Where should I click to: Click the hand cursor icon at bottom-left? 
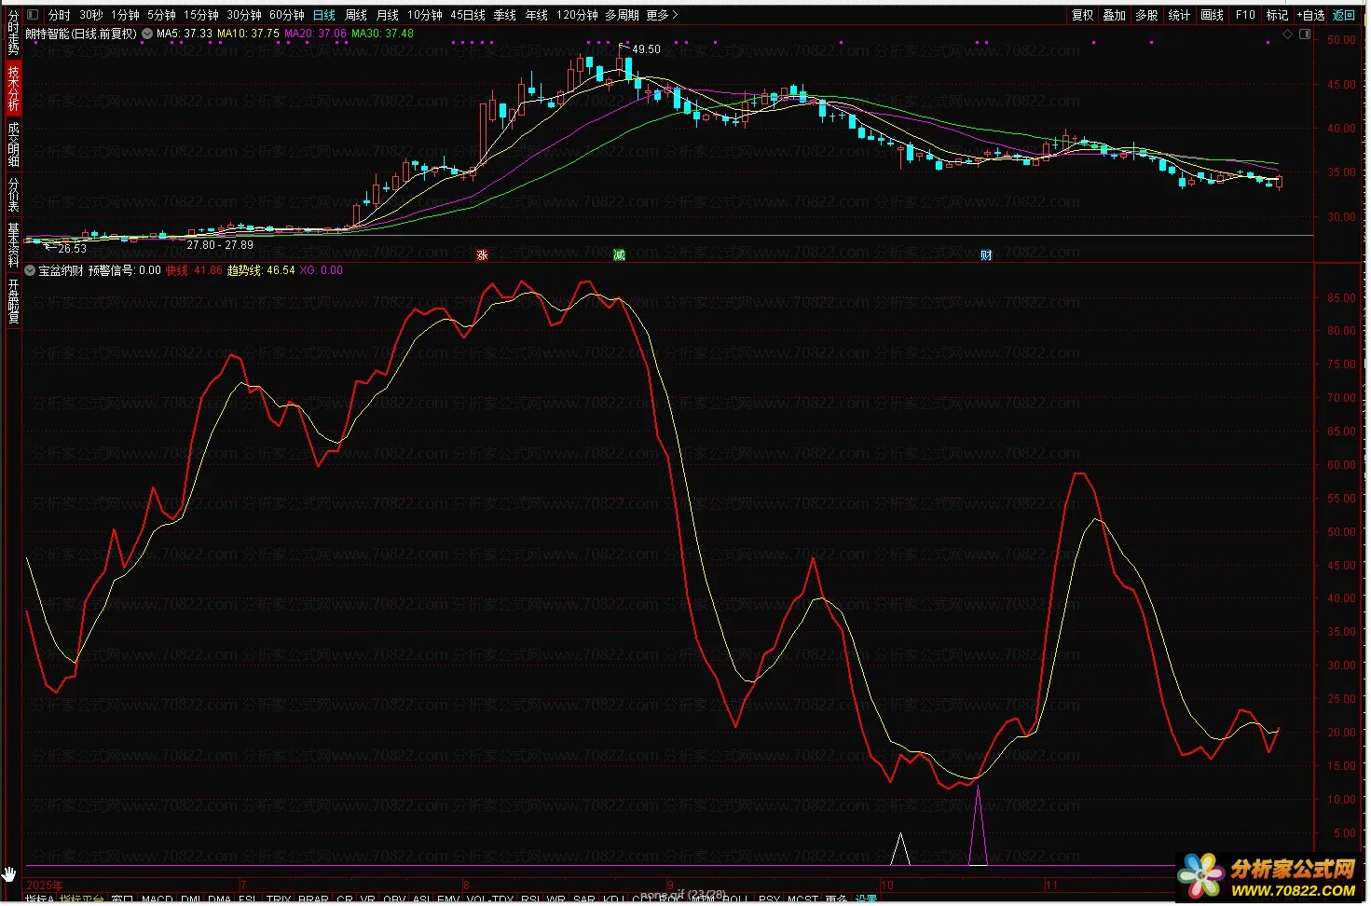coord(9,874)
